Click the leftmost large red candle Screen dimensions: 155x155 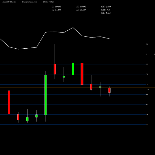tap(9, 102)
